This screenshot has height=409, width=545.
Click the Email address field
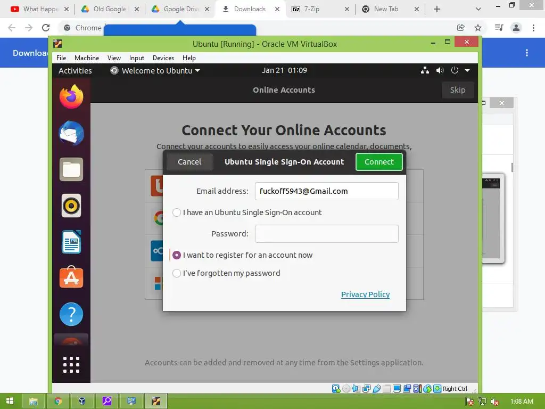coord(326,191)
